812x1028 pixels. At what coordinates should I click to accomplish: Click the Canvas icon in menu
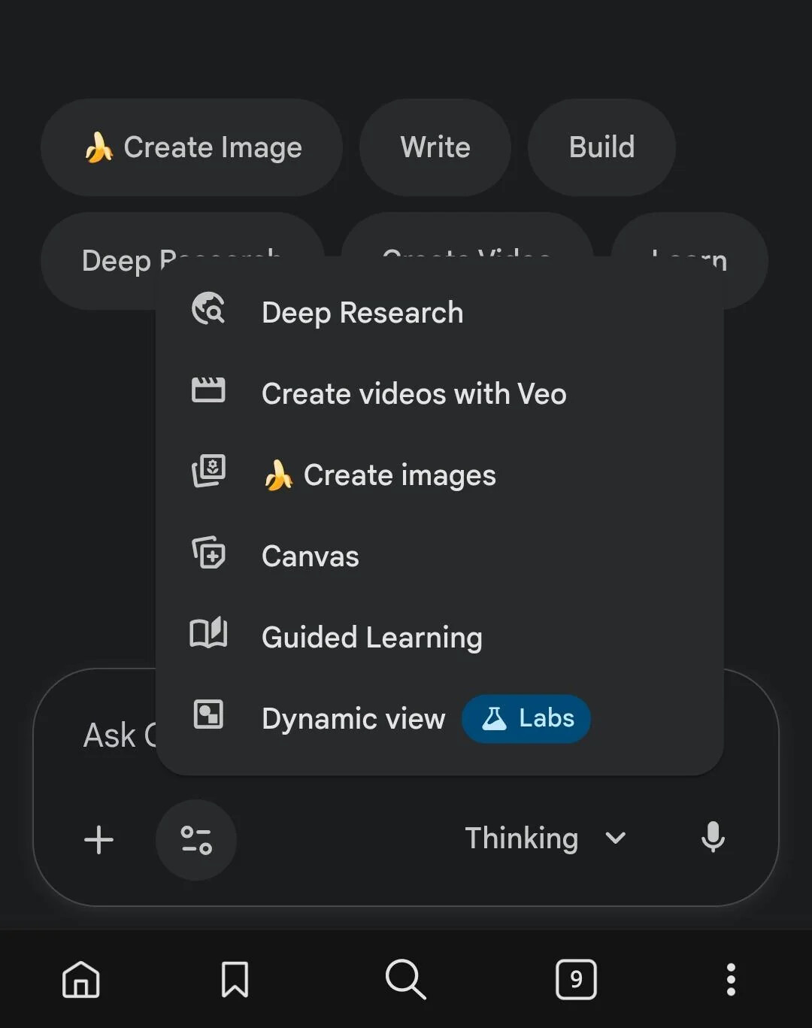tap(208, 553)
